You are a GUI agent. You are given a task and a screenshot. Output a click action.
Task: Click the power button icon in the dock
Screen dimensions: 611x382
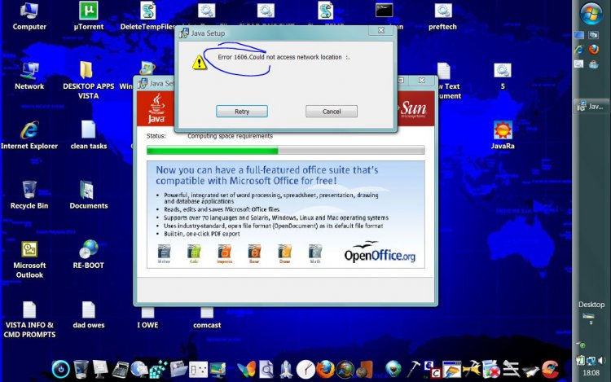61,369
